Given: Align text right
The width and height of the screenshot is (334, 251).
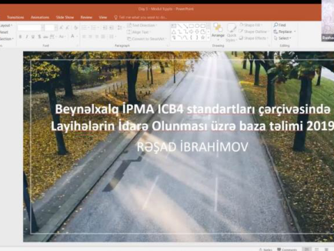Looking at the screenshot, I should point(97,37).
